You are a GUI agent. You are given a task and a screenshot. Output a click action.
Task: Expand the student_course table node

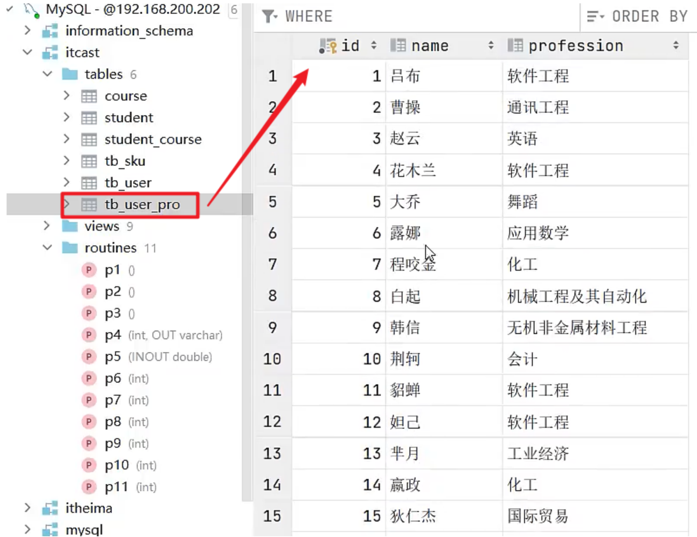point(67,139)
